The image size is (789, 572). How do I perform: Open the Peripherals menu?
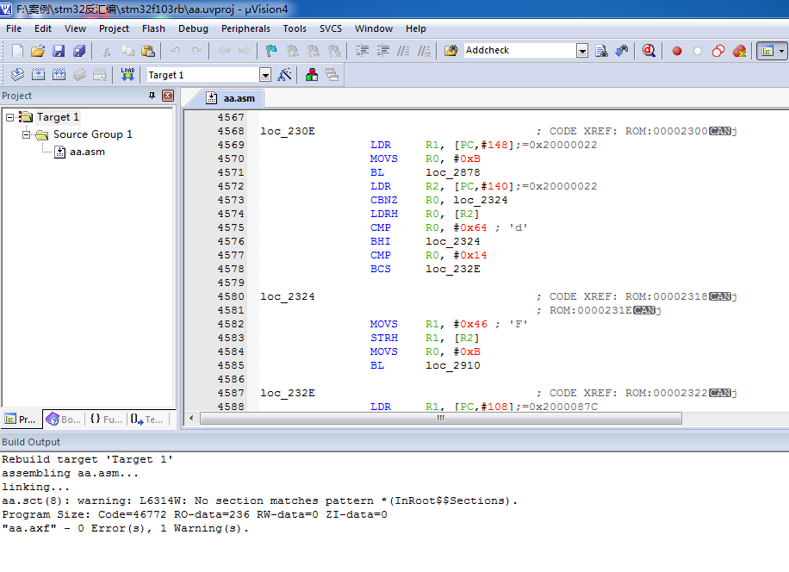click(x=245, y=28)
